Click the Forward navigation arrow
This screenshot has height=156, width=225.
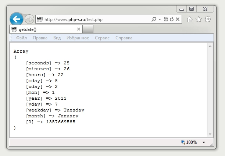[29, 19]
